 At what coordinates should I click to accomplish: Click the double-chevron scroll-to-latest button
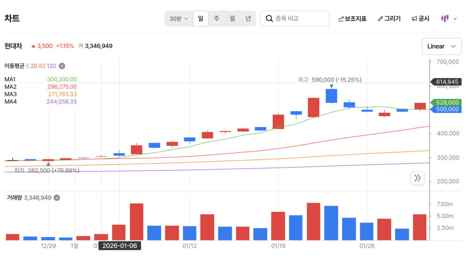point(417,178)
